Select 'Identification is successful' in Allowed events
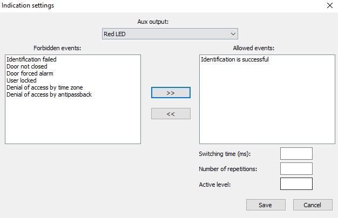This screenshot has height=218, width=338. coord(234,59)
